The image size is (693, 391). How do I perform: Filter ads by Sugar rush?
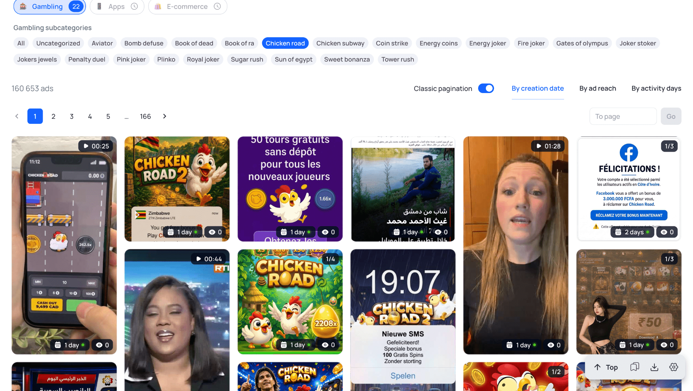247,60
